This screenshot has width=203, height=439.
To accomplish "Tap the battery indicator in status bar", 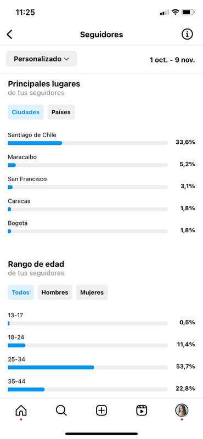I will [188, 12].
